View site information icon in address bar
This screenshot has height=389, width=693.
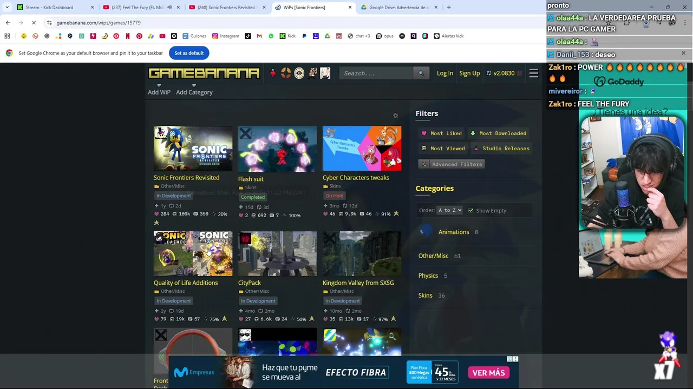click(49, 23)
